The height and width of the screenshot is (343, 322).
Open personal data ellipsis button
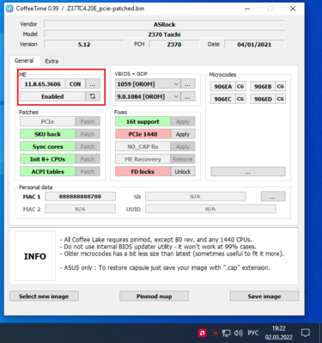[273, 197]
